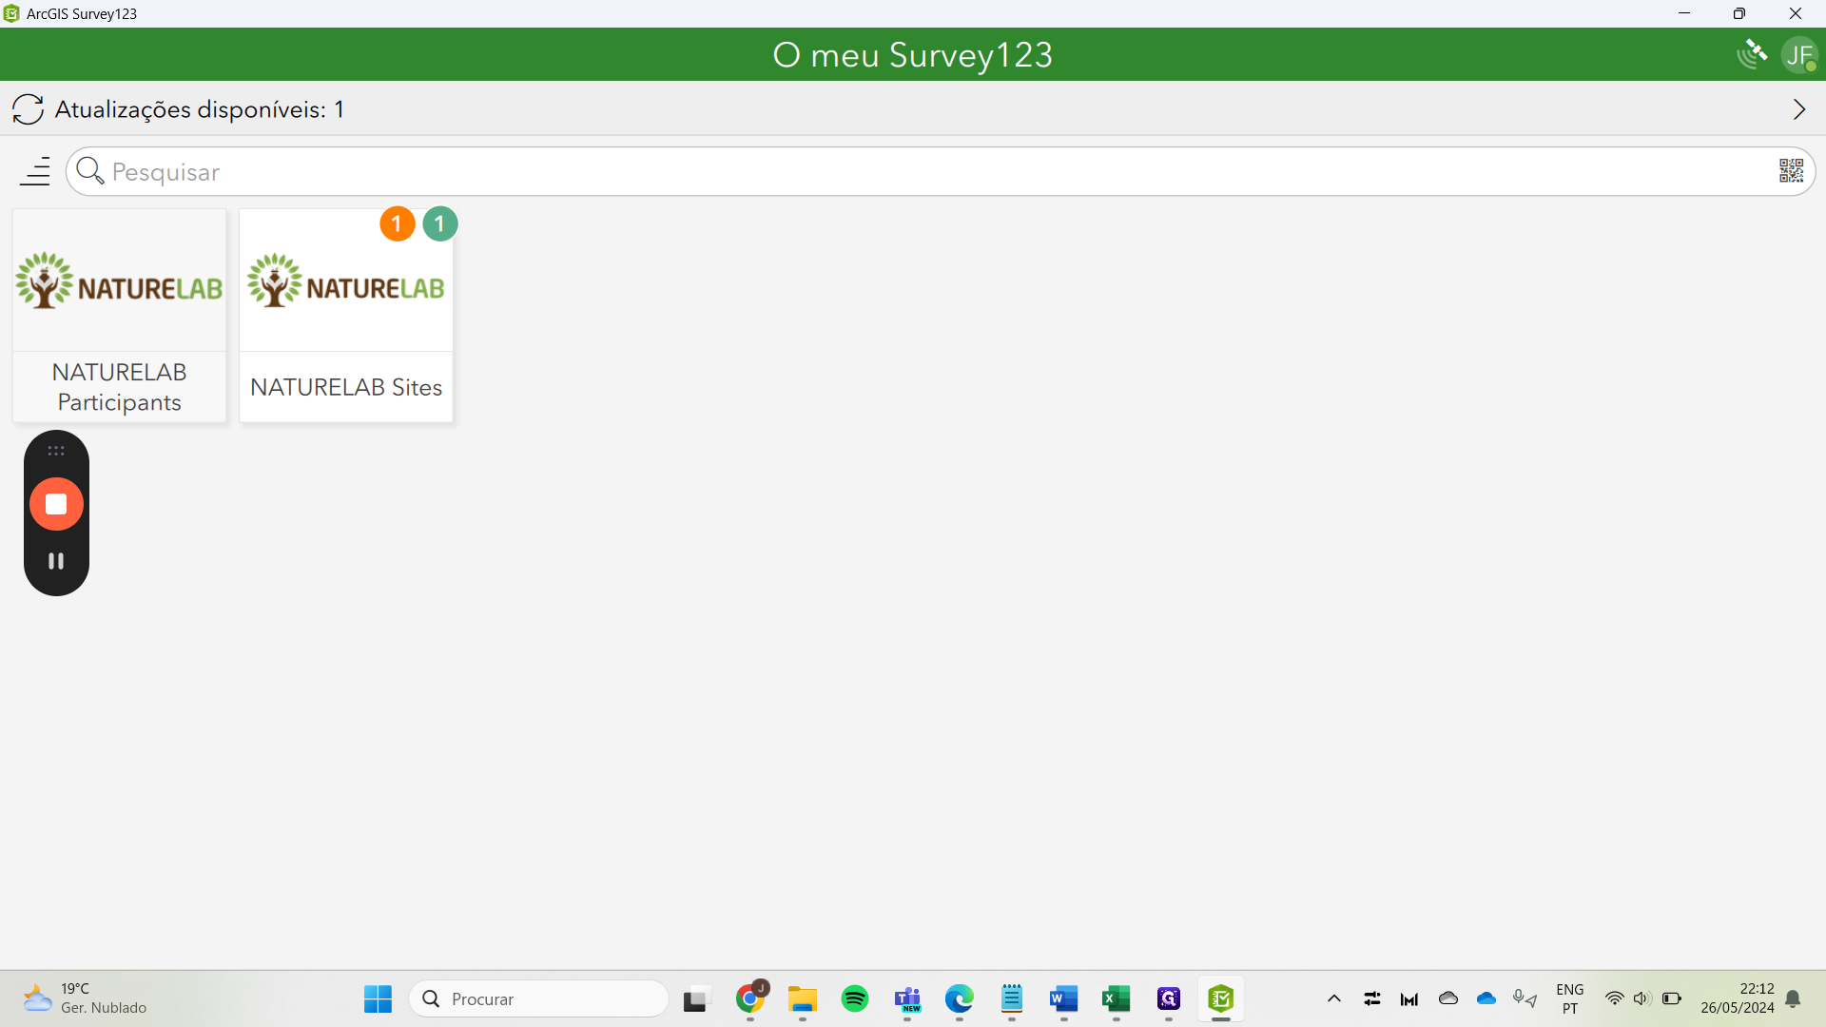The height and width of the screenshot is (1027, 1826).
Task: Click the refresh updates icon
Action: pyautogui.click(x=28, y=109)
